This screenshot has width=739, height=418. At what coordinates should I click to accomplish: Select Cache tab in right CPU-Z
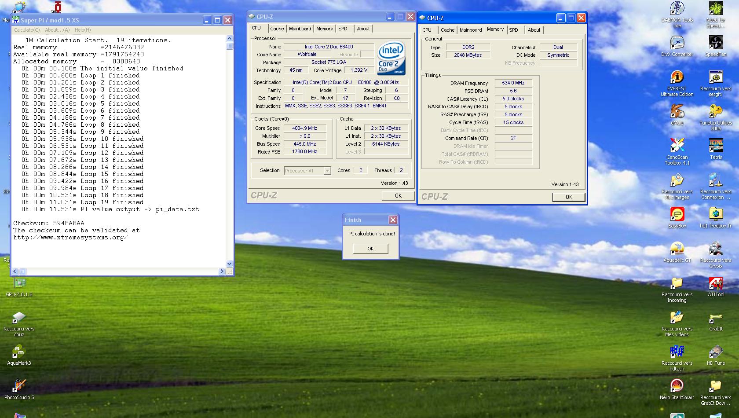[x=447, y=30]
